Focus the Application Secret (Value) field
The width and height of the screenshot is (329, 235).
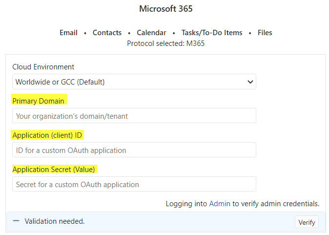point(134,184)
